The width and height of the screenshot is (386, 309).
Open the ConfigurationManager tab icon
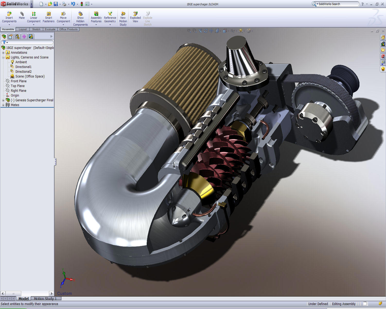17,37
